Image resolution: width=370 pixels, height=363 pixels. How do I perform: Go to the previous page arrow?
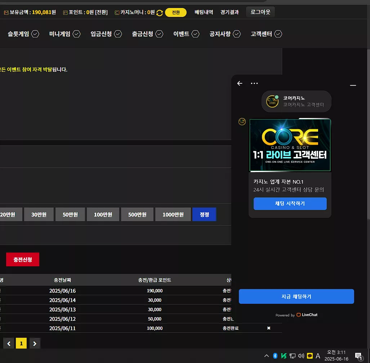pyautogui.click(x=9, y=344)
